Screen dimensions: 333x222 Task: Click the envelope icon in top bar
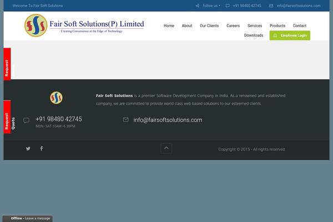pos(271,6)
